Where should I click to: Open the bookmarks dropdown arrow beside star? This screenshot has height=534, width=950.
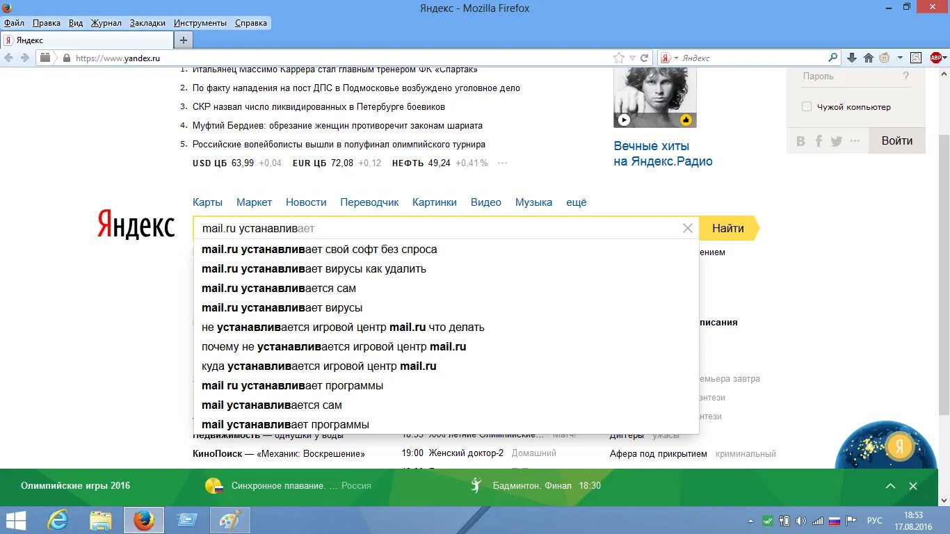click(632, 58)
